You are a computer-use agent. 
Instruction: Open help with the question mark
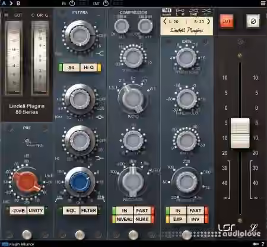pos(263,244)
